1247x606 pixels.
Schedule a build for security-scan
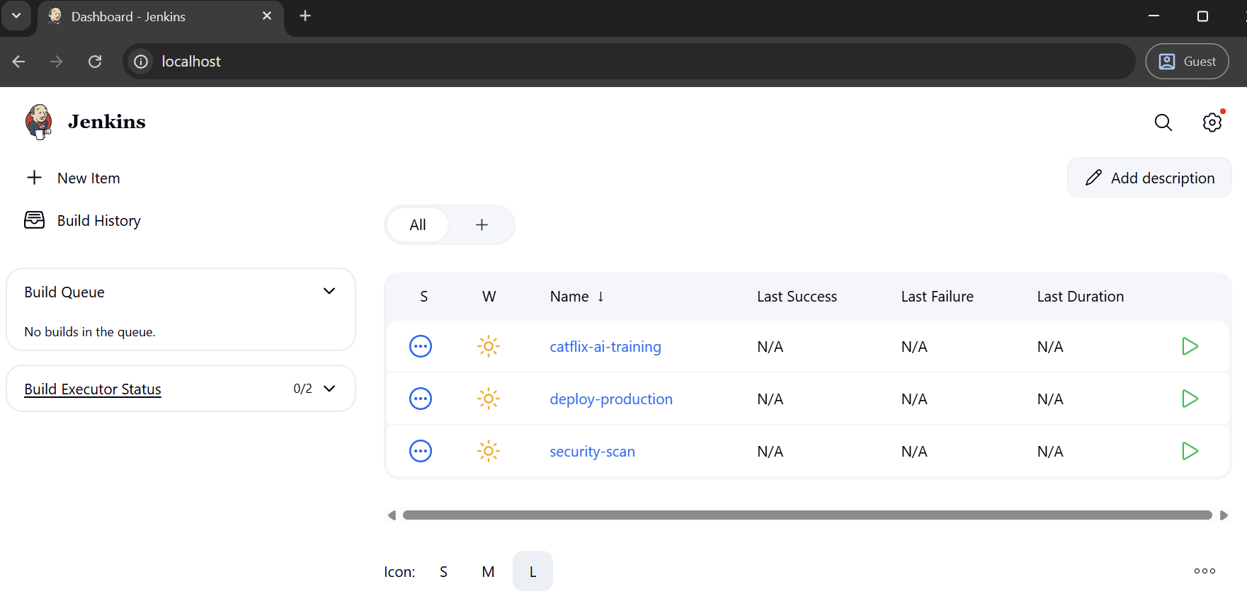1190,451
